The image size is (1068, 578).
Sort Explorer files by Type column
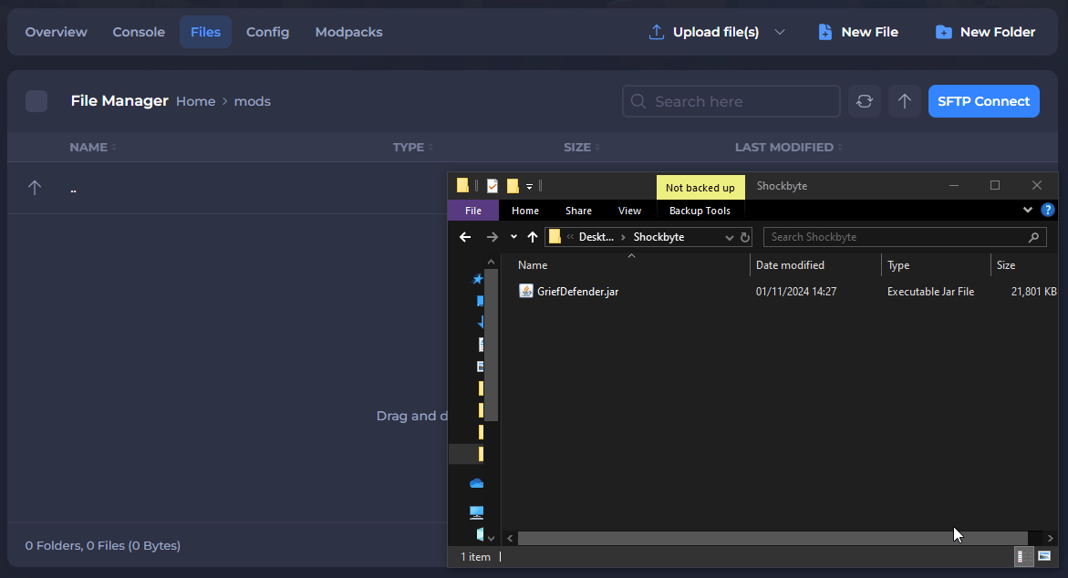pyautogui.click(x=936, y=264)
